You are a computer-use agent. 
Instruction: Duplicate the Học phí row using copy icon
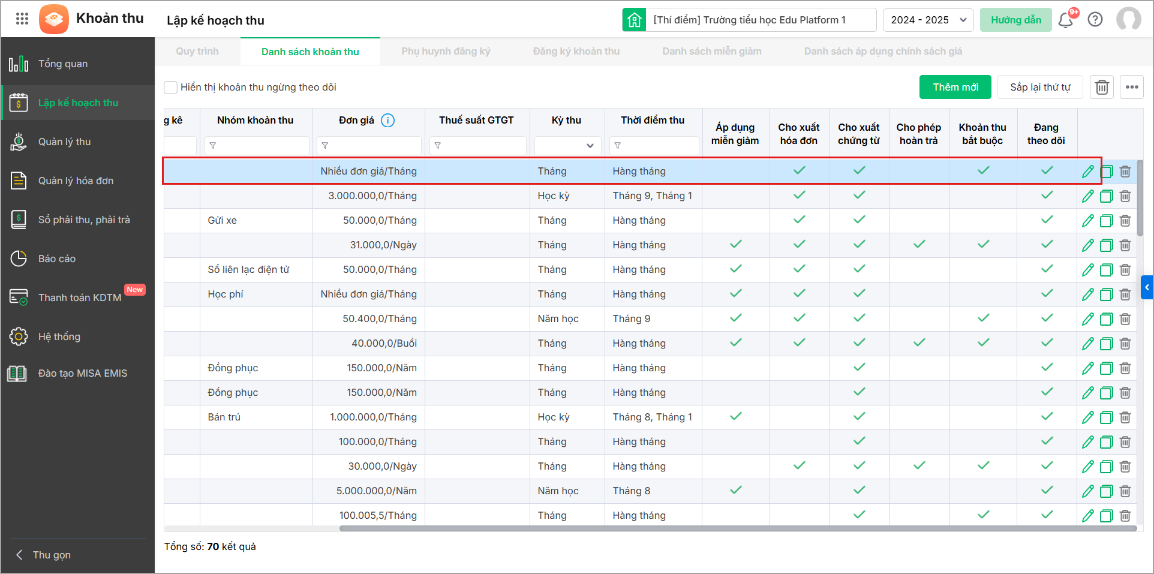coord(1107,294)
